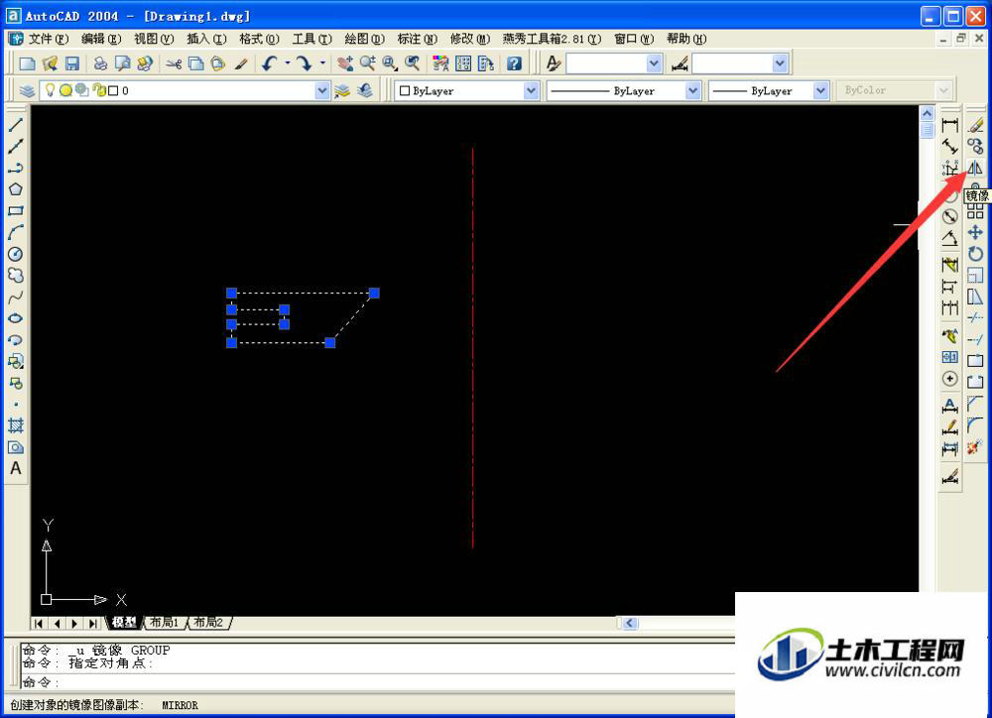Select the Array tool
This screenshot has width=992, height=718.
975,211
